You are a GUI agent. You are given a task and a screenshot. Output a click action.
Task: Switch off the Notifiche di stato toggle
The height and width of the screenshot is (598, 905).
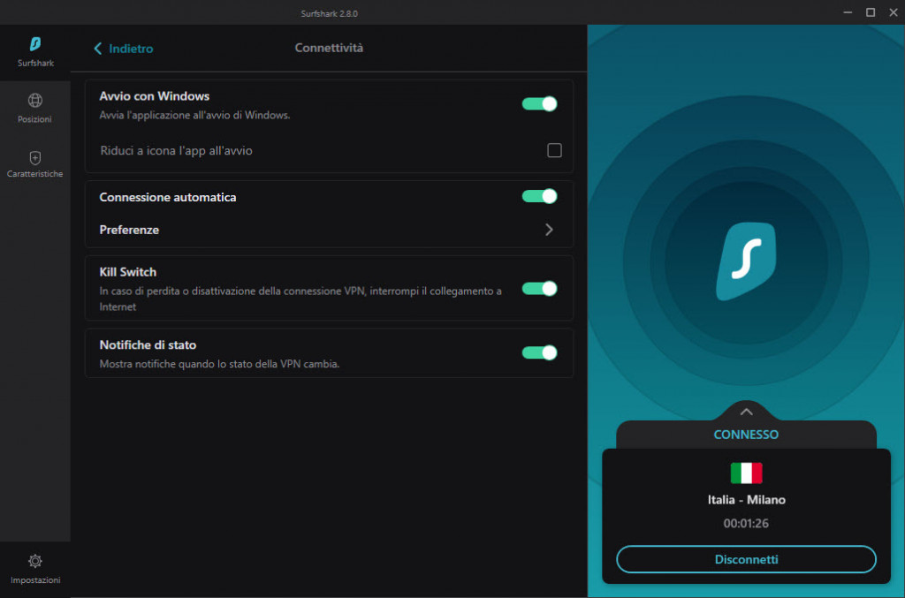pyautogui.click(x=539, y=352)
